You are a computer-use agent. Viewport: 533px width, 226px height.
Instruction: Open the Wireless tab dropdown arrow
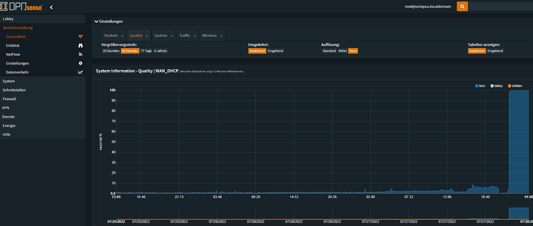click(x=221, y=36)
